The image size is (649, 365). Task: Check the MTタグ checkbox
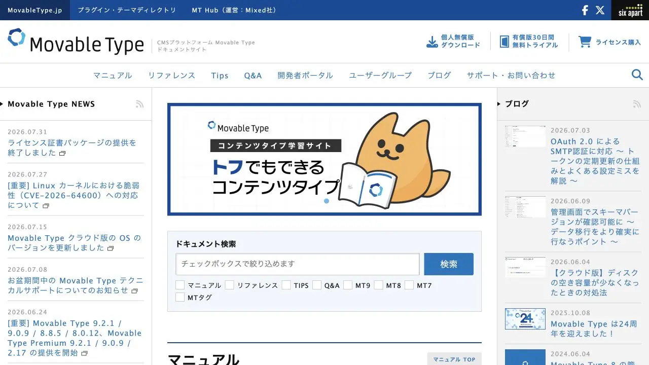[180, 297]
